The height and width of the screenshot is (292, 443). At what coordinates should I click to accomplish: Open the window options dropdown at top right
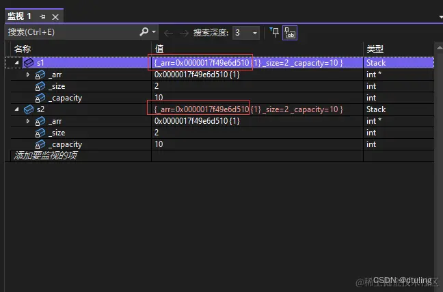(441, 17)
